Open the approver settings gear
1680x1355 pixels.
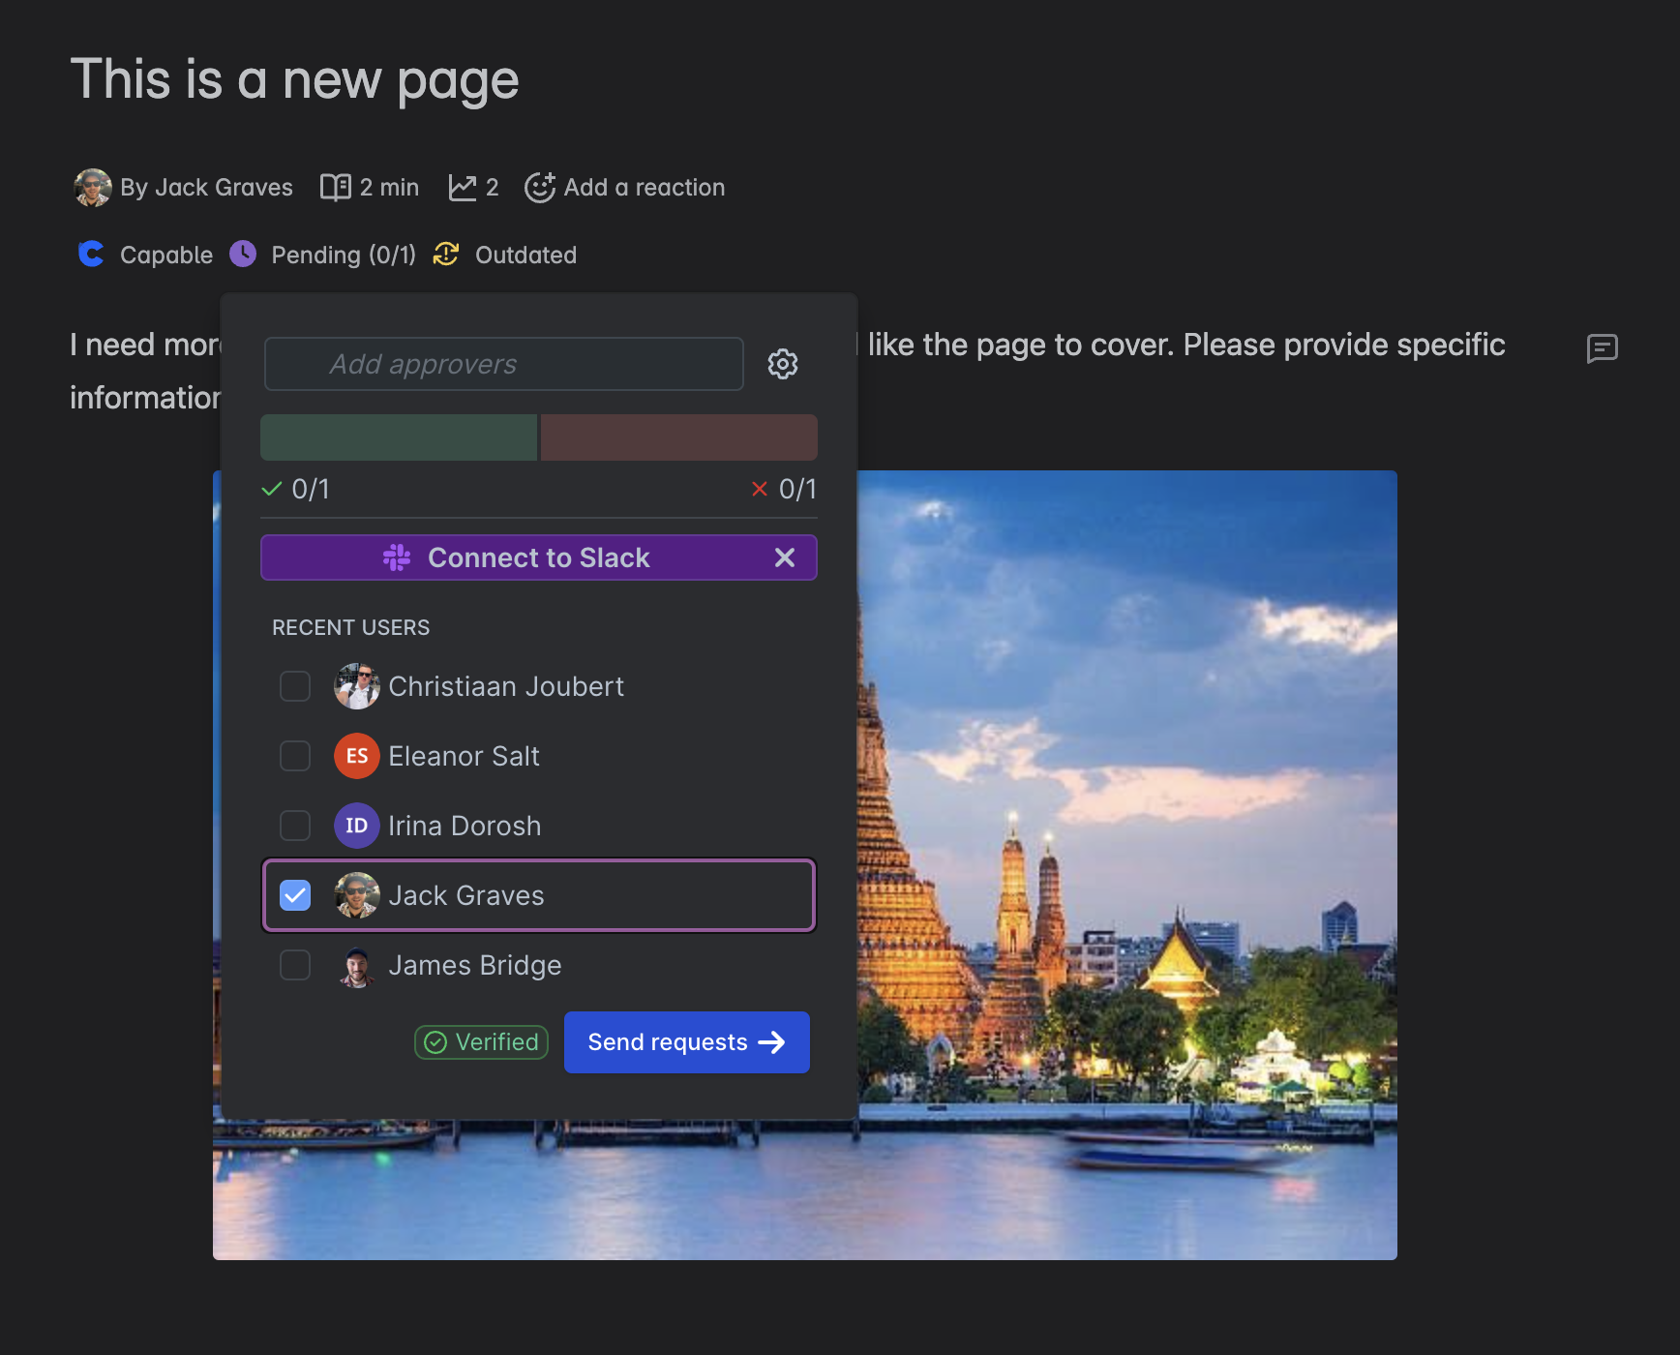[x=782, y=364]
